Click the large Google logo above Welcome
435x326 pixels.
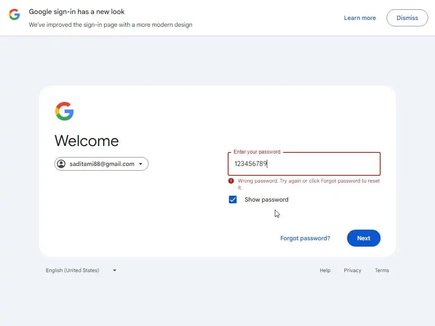(x=65, y=111)
